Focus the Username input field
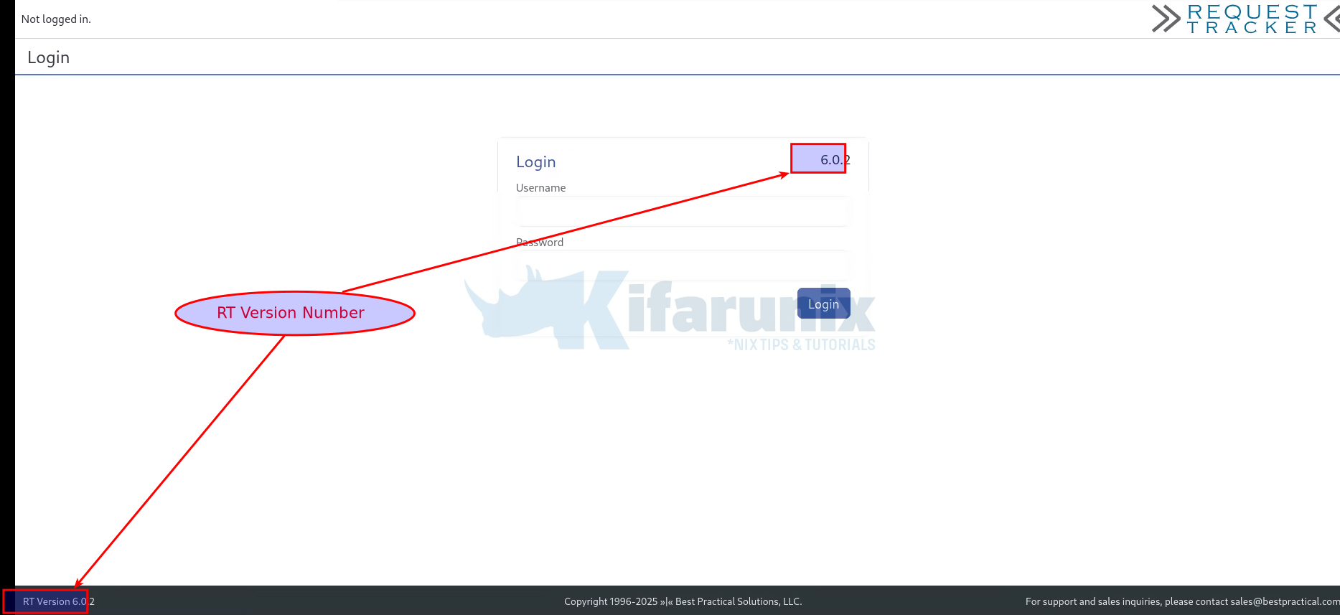The height and width of the screenshot is (615, 1340). 683,212
